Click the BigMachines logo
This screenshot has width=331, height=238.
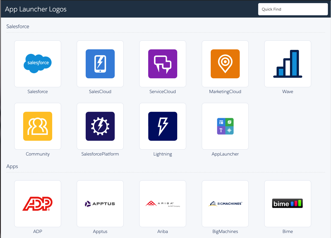pyautogui.click(x=225, y=204)
